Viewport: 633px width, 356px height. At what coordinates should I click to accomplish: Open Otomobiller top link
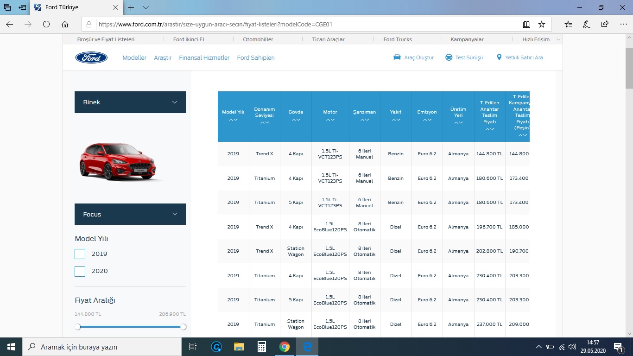click(x=258, y=39)
